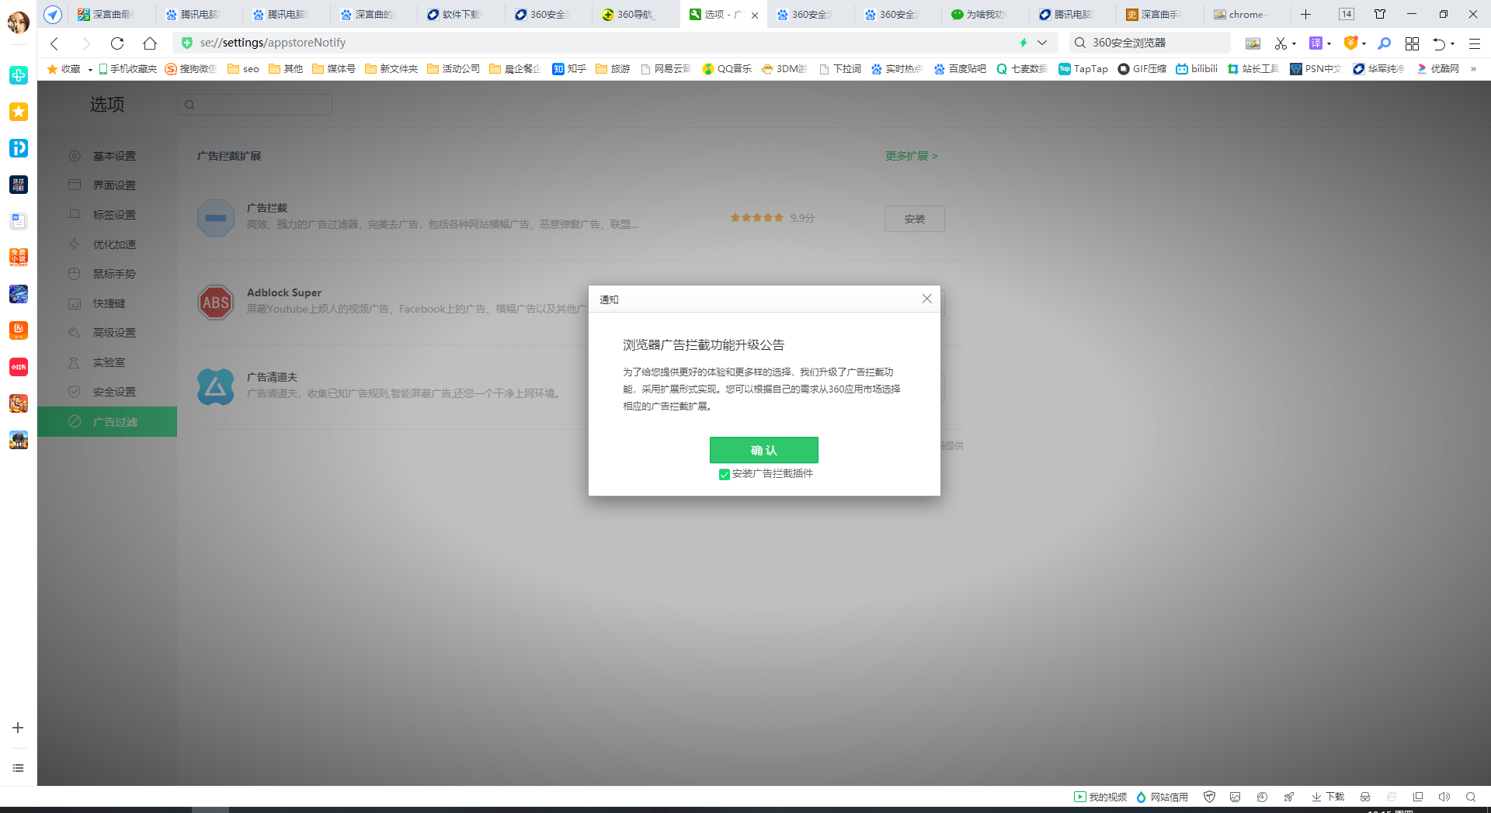1491x813 pixels.
Task: Open the 更多扩展 link
Action: click(911, 156)
